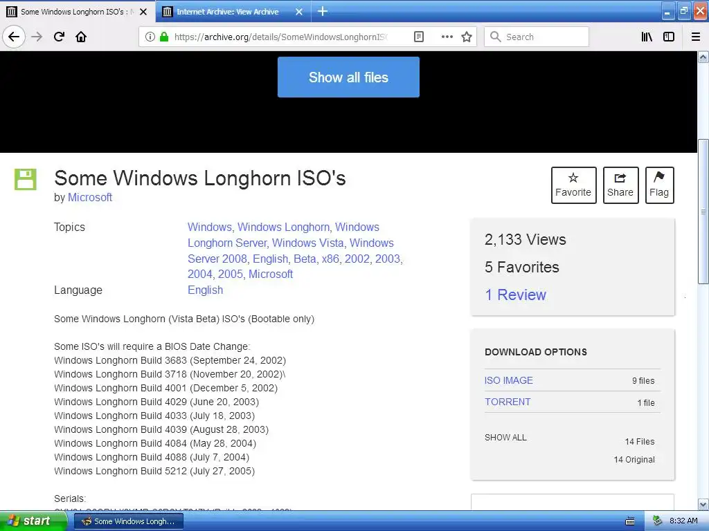The height and width of the screenshot is (531, 709).
Task: Click the page scrollbar up arrow
Action: click(703, 57)
